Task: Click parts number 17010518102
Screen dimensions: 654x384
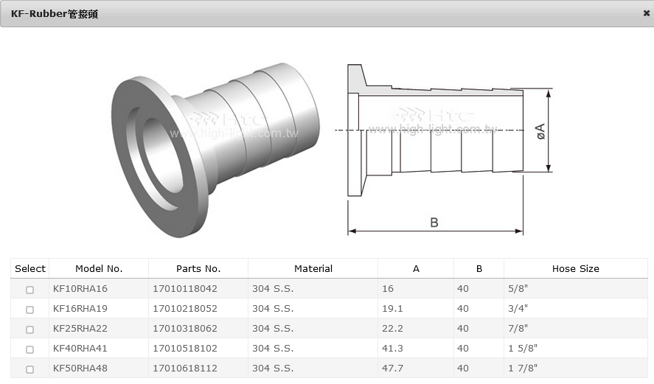Action: (185, 348)
